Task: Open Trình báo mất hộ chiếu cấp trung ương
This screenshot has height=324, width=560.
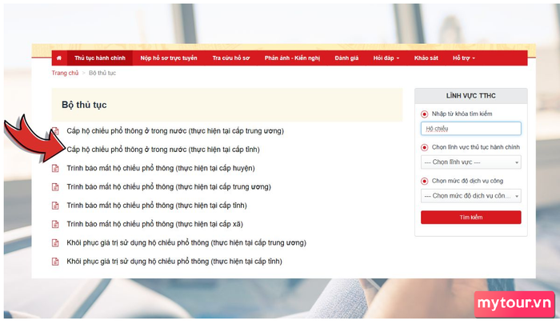Action: pyautogui.click(x=169, y=186)
